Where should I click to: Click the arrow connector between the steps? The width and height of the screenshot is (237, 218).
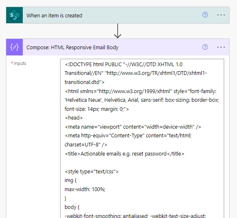(x=118, y=31)
